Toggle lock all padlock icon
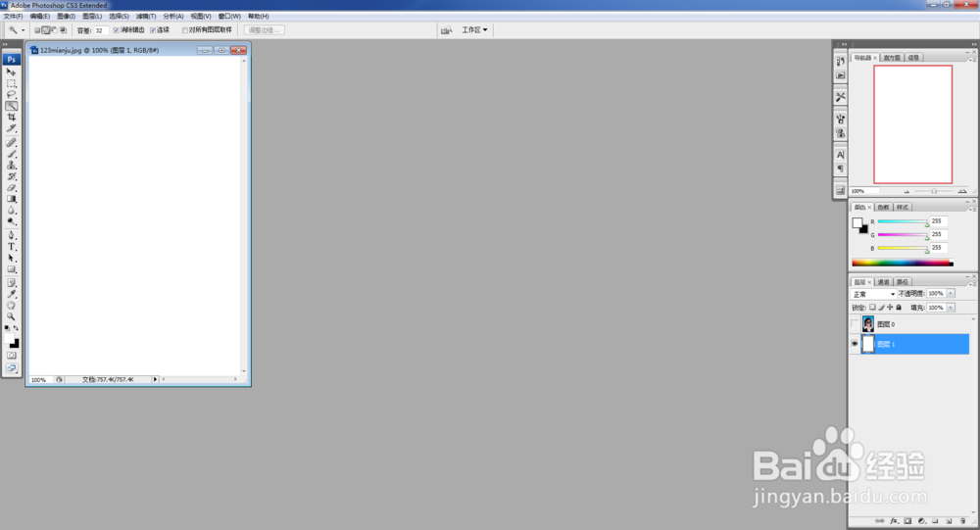The width and height of the screenshot is (980, 530). point(899,308)
